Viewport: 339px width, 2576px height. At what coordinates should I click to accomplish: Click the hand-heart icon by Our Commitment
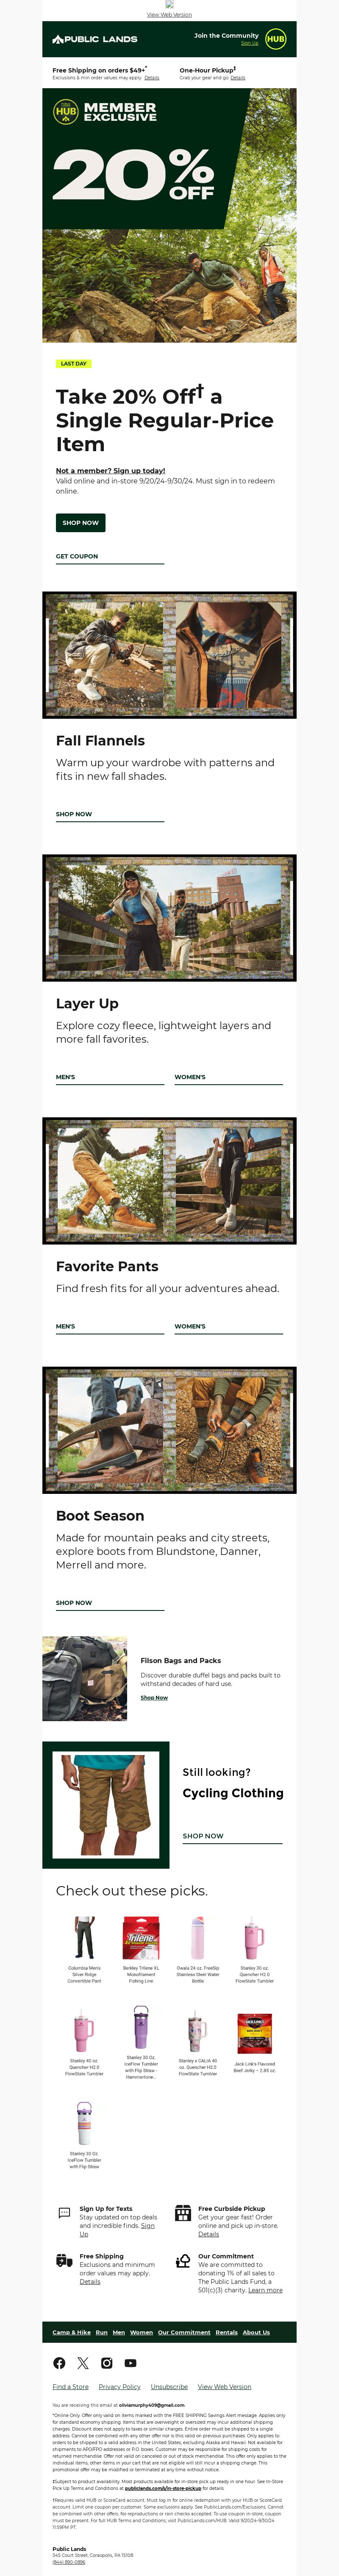pyautogui.click(x=183, y=2261)
